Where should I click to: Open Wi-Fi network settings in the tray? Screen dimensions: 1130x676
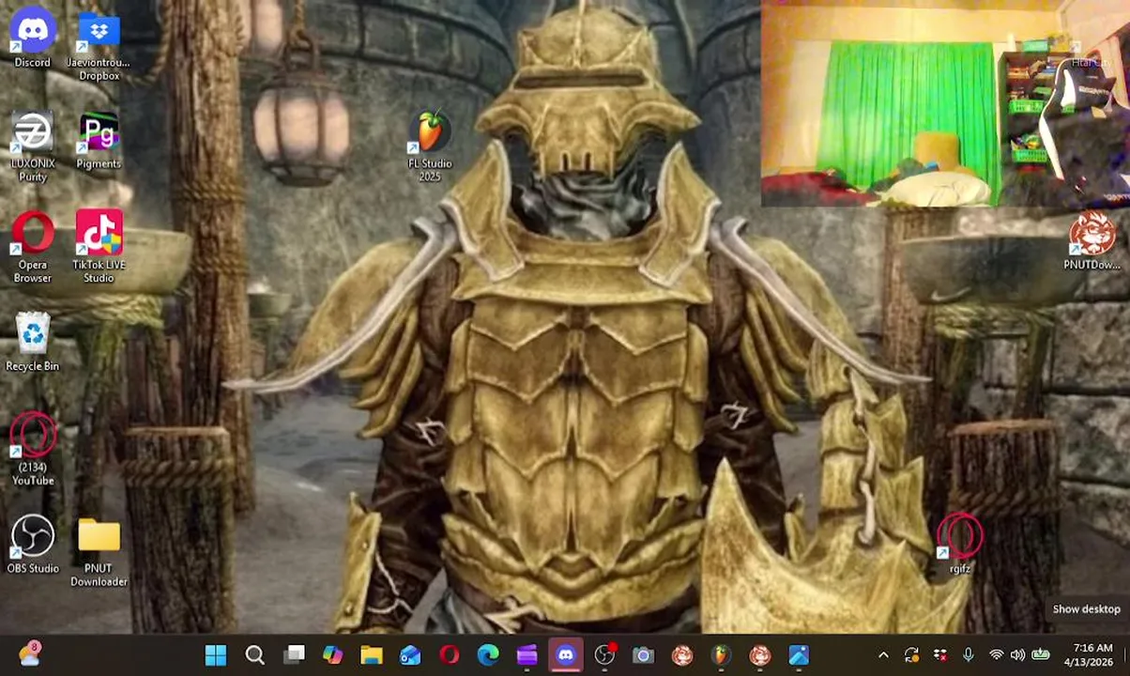[x=996, y=655]
